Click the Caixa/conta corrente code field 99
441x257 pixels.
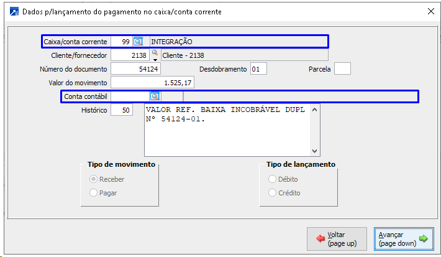click(x=122, y=42)
